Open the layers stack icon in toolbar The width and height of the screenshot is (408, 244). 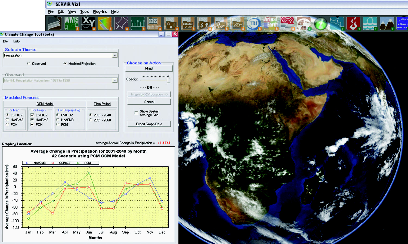pyautogui.click(x=54, y=23)
